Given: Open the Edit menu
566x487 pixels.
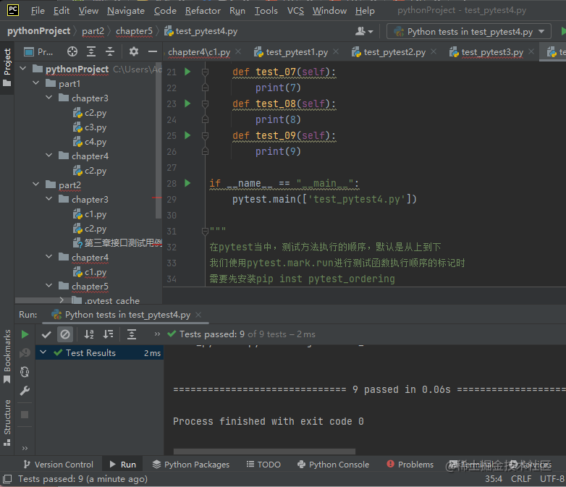Looking at the screenshot, I should [62, 11].
